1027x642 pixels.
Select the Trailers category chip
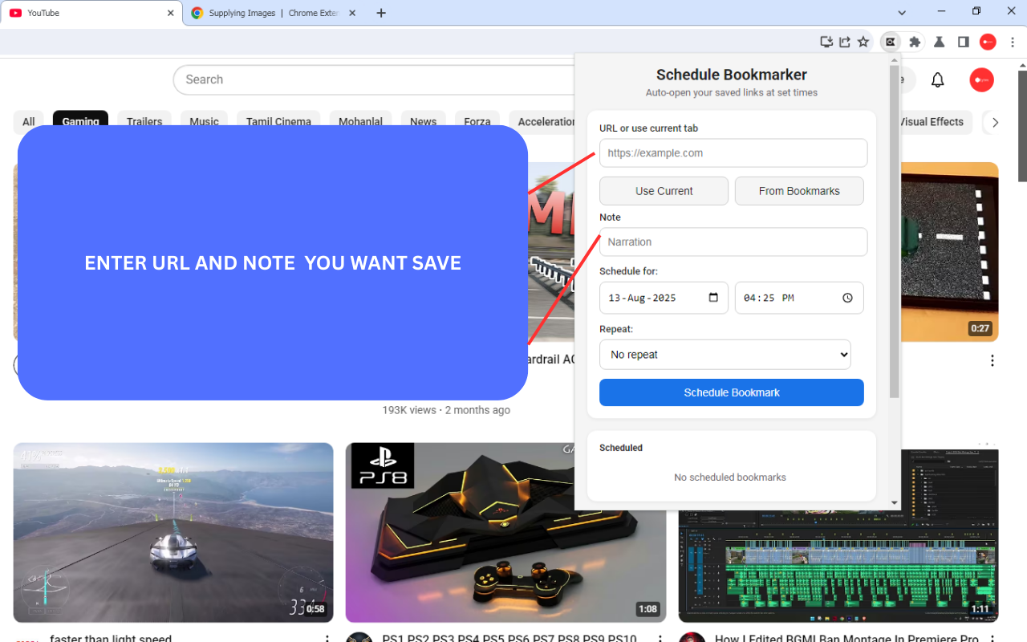click(x=144, y=122)
